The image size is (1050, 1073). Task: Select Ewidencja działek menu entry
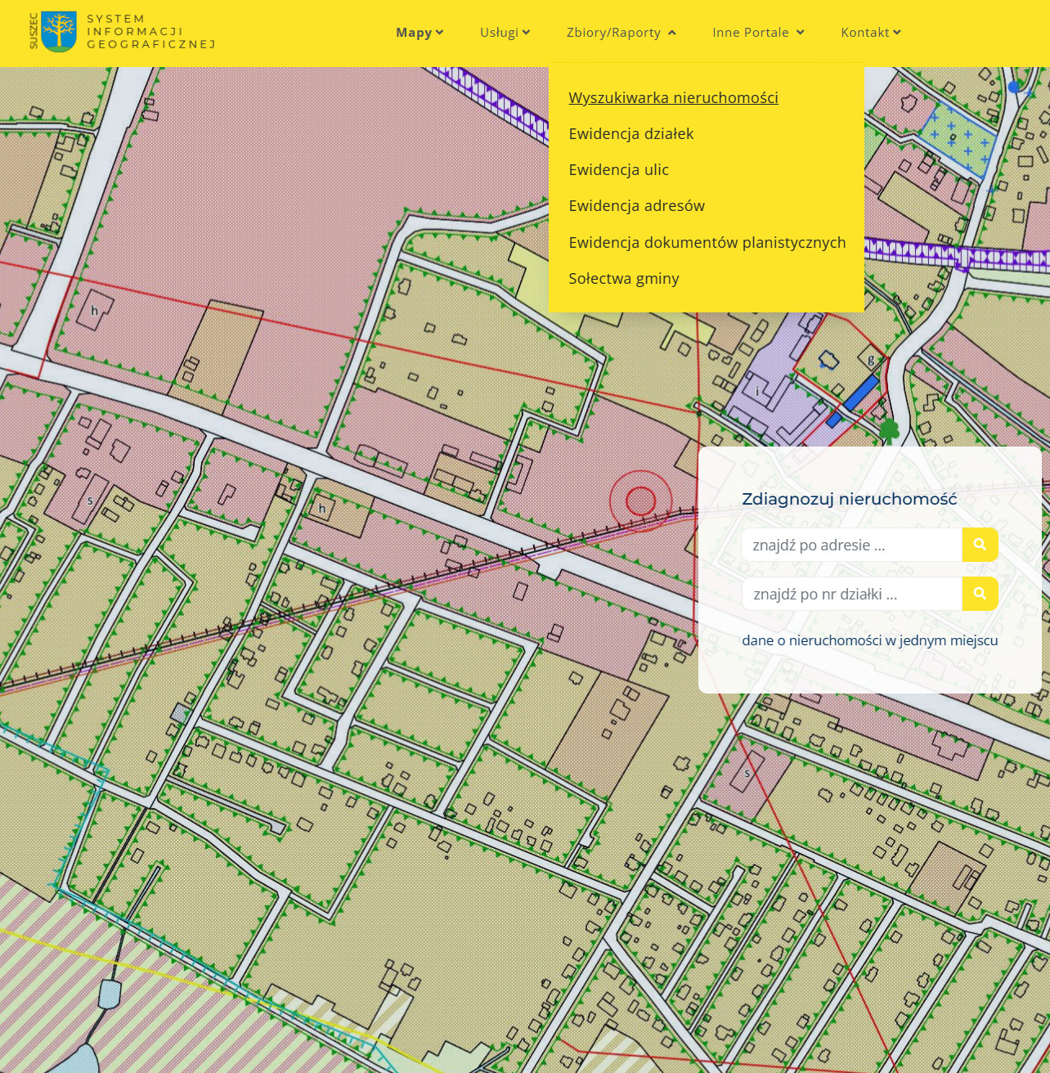630,134
